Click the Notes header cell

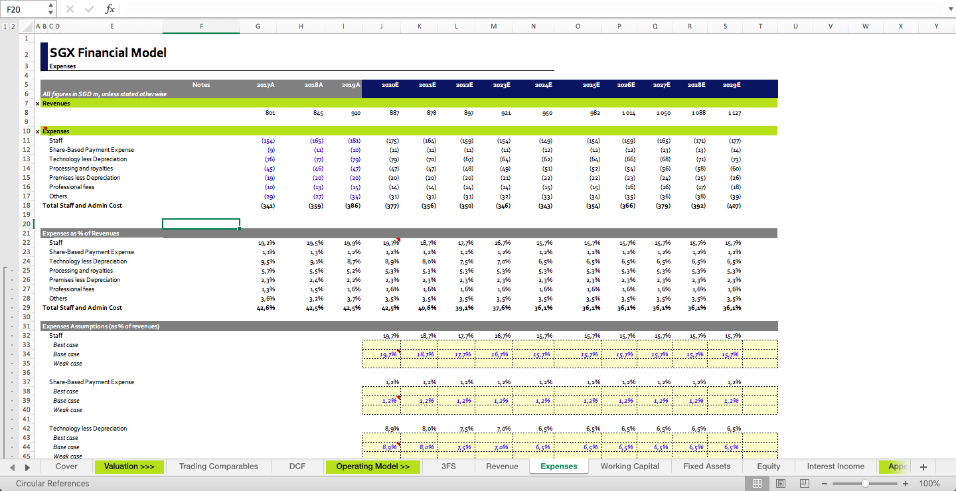pyautogui.click(x=201, y=85)
